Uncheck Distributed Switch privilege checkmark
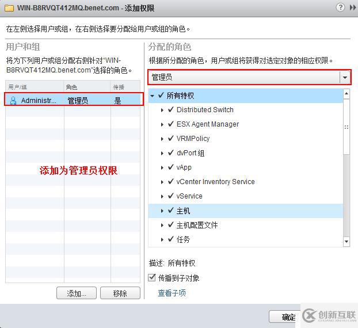 (171, 109)
